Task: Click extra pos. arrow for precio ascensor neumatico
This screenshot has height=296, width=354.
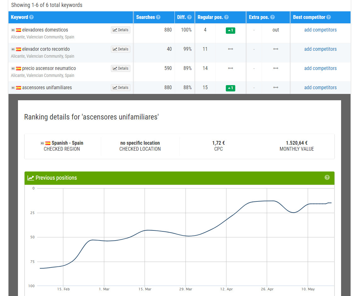Action: coord(276,68)
